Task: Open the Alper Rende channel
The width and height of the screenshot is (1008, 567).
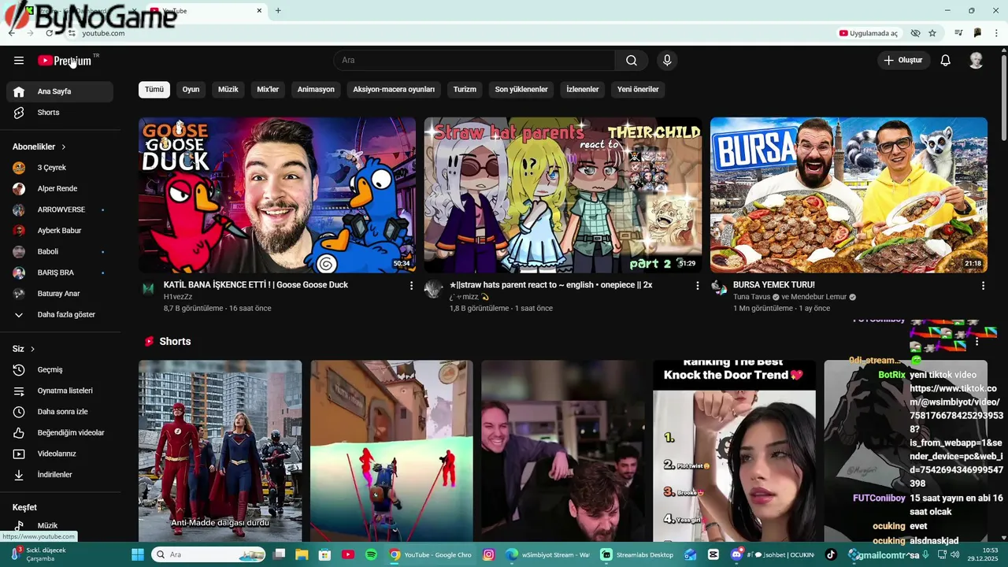Action: [60, 189]
